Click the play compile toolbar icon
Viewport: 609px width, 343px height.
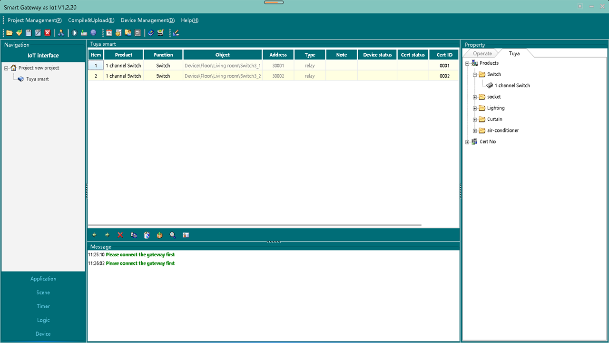[x=75, y=33]
